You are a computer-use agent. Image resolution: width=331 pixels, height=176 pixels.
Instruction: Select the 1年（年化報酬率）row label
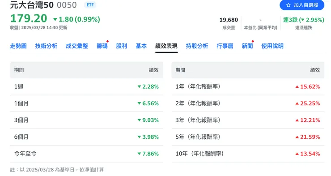pyautogui.click(x=198, y=86)
